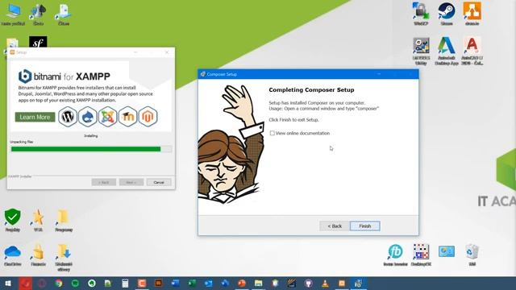Select the draw.io desktop shortcut
Screen dimensions: 516x290
(472, 14)
